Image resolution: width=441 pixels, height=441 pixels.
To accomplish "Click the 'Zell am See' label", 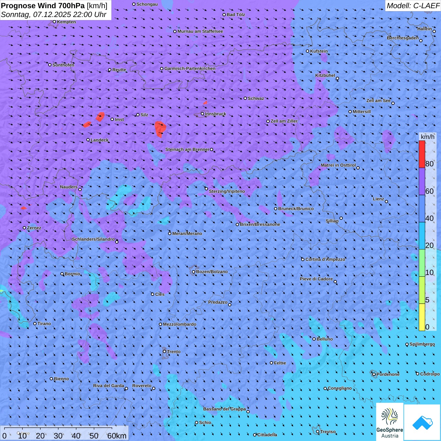I will pyautogui.click(x=378, y=100).
